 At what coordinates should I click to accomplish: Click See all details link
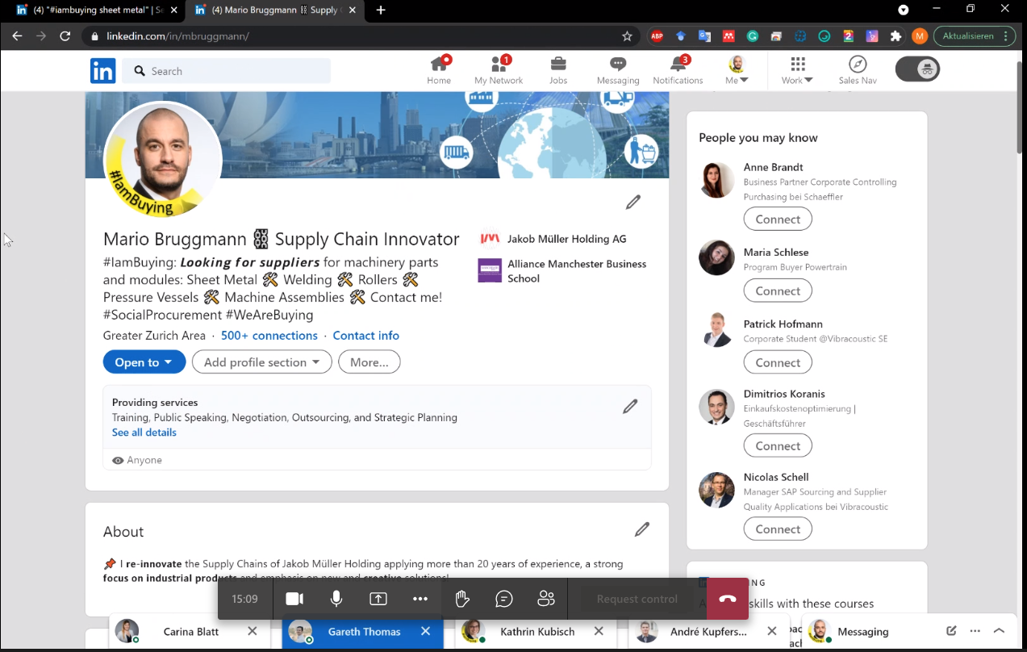click(144, 433)
